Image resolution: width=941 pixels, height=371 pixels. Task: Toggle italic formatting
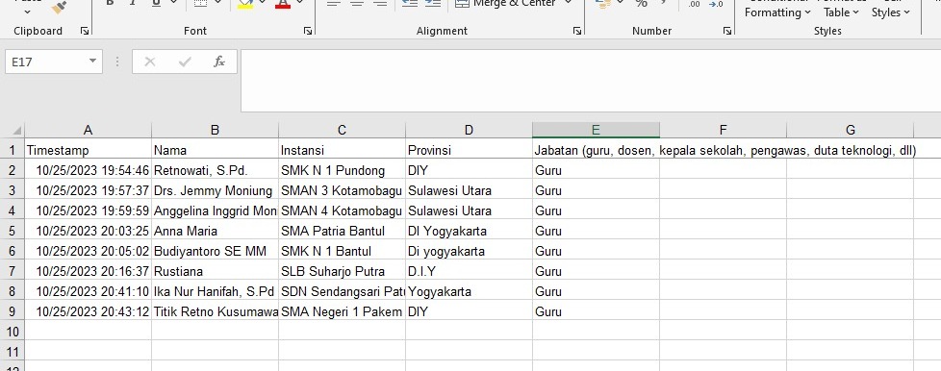pyautogui.click(x=133, y=3)
